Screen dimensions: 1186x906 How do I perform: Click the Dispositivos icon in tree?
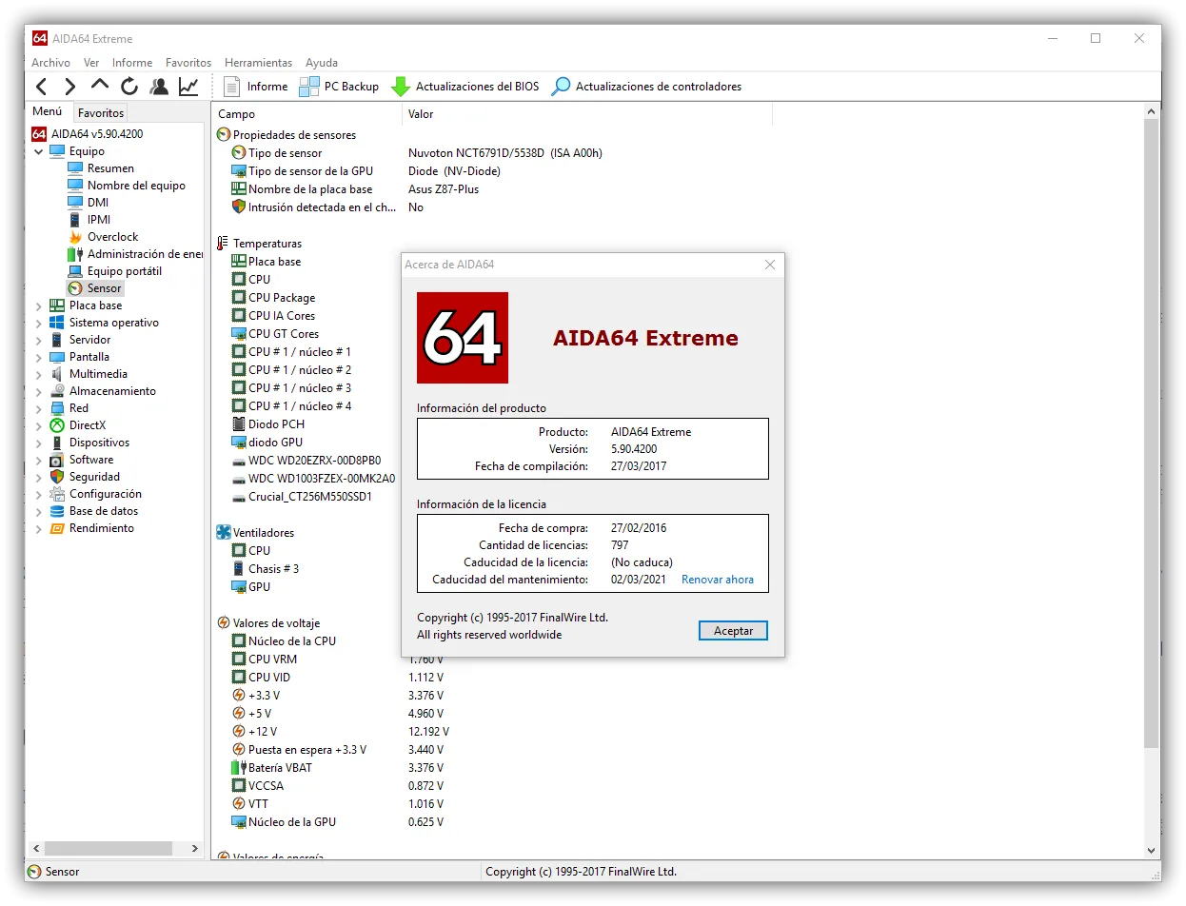(x=57, y=443)
